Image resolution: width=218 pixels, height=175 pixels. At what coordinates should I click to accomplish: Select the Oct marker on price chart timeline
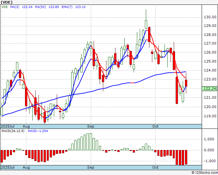(156, 127)
